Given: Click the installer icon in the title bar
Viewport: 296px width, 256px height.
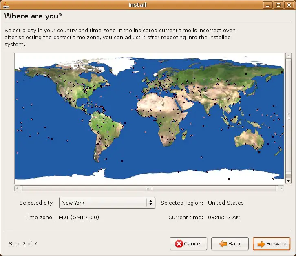Looking at the screenshot, I should (x=6, y=5).
